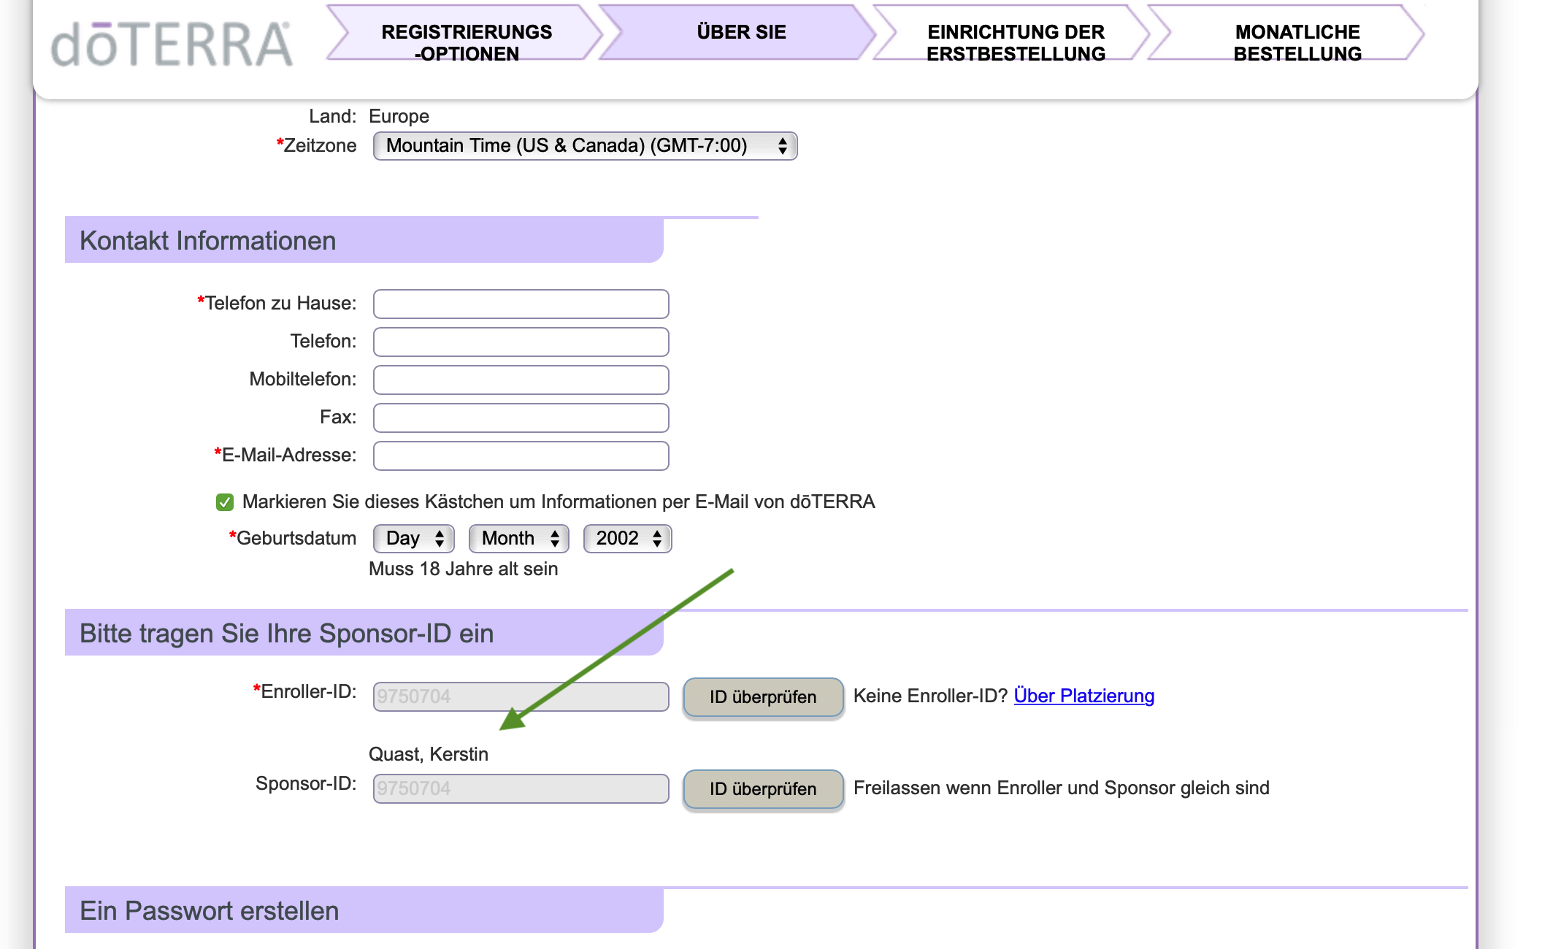Open the Registrierungs-Optionen step

click(x=466, y=34)
